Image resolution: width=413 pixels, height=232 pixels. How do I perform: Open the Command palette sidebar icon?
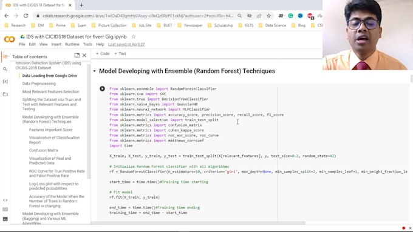(x=5, y=210)
